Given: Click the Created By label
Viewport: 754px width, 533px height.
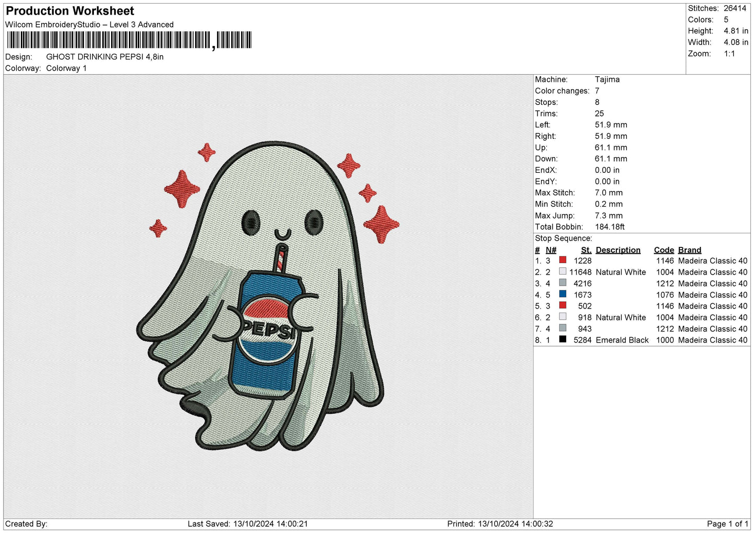Looking at the screenshot, I should pos(26,524).
